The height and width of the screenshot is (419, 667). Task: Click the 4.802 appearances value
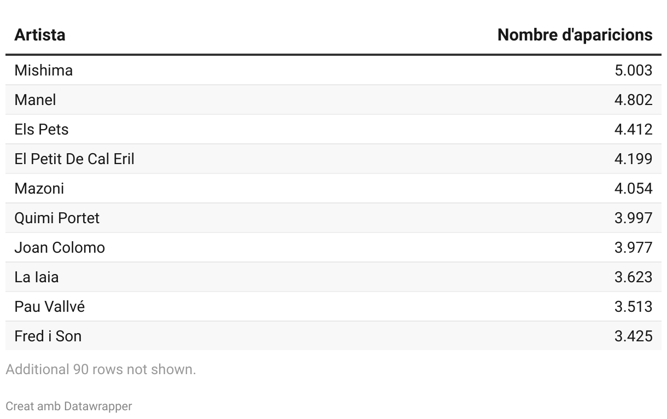pyautogui.click(x=633, y=100)
